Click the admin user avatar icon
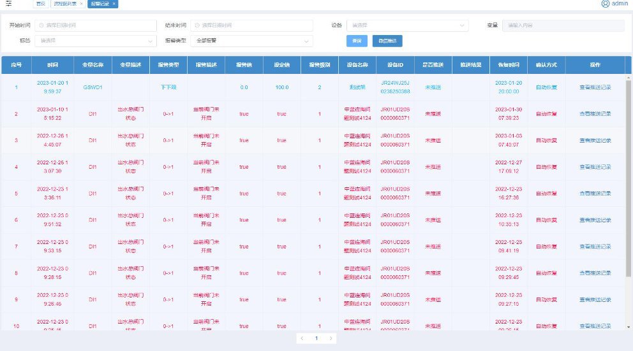 (605, 4)
